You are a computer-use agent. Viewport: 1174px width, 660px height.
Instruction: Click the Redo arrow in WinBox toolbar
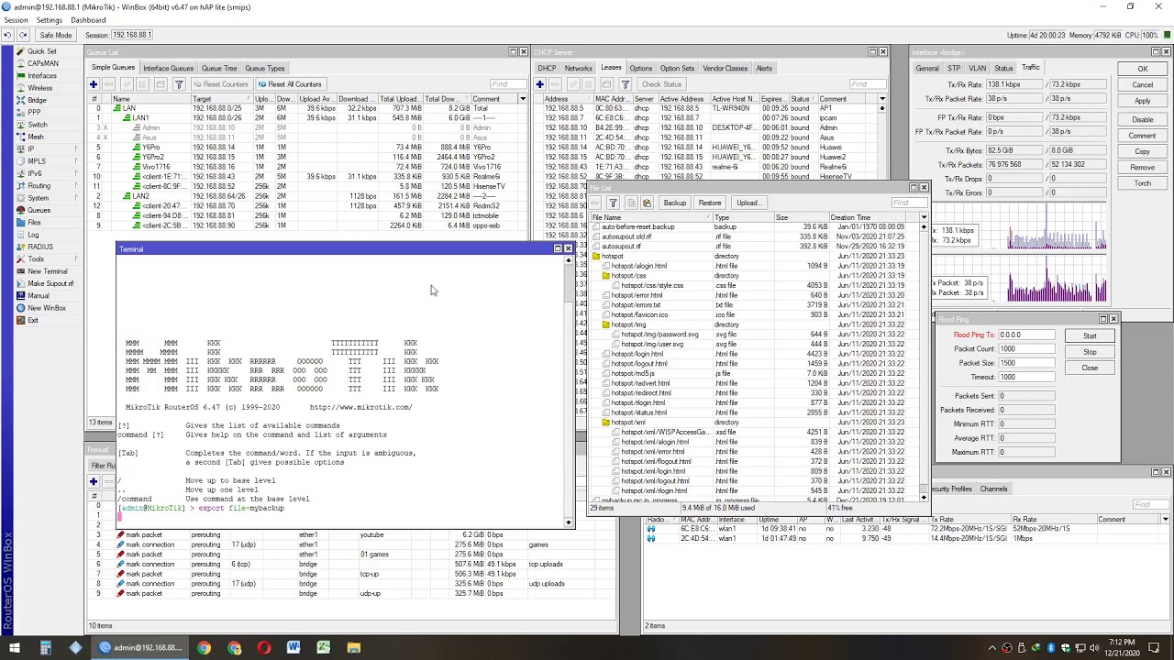22,35
